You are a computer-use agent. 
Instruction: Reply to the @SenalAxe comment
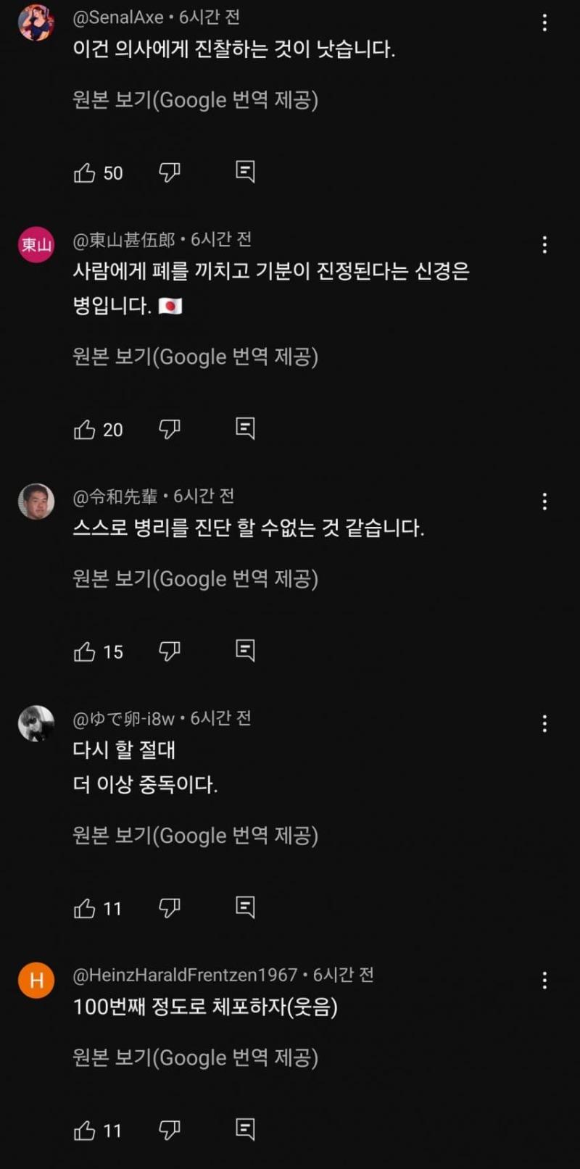(x=245, y=172)
